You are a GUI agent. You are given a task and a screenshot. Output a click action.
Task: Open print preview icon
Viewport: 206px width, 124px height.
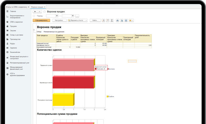pos(122,21)
